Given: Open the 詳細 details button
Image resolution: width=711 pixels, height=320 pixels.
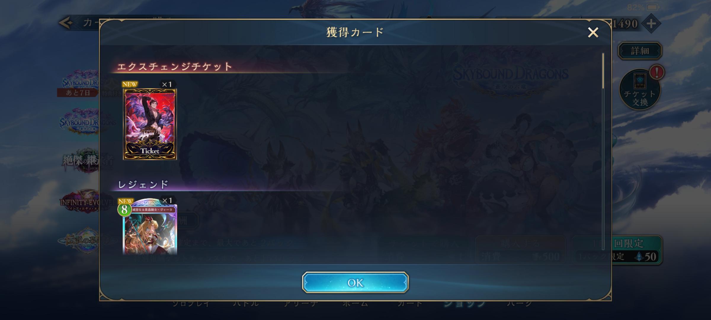Looking at the screenshot, I should tap(640, 51).
